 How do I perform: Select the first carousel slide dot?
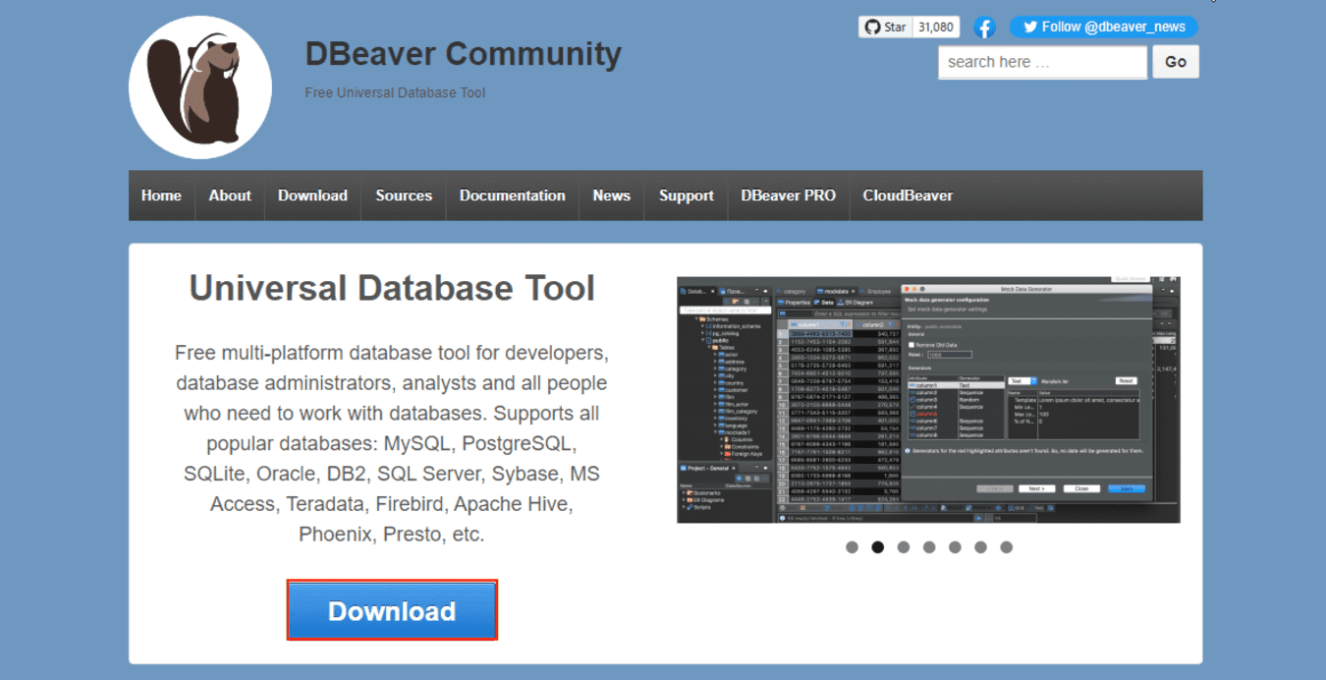click(852, 547)
